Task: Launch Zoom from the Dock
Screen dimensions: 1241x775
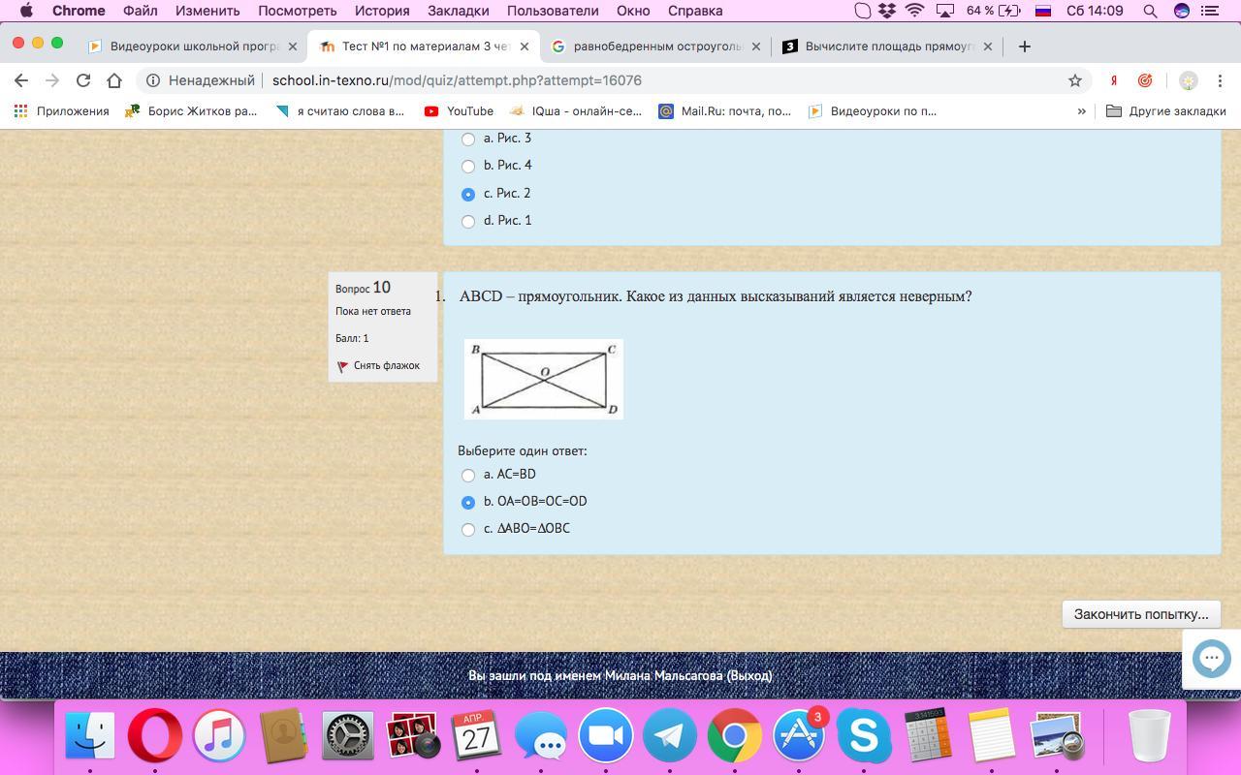Action: 605,736
